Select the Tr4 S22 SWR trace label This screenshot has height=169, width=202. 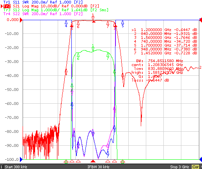point(43,14)
